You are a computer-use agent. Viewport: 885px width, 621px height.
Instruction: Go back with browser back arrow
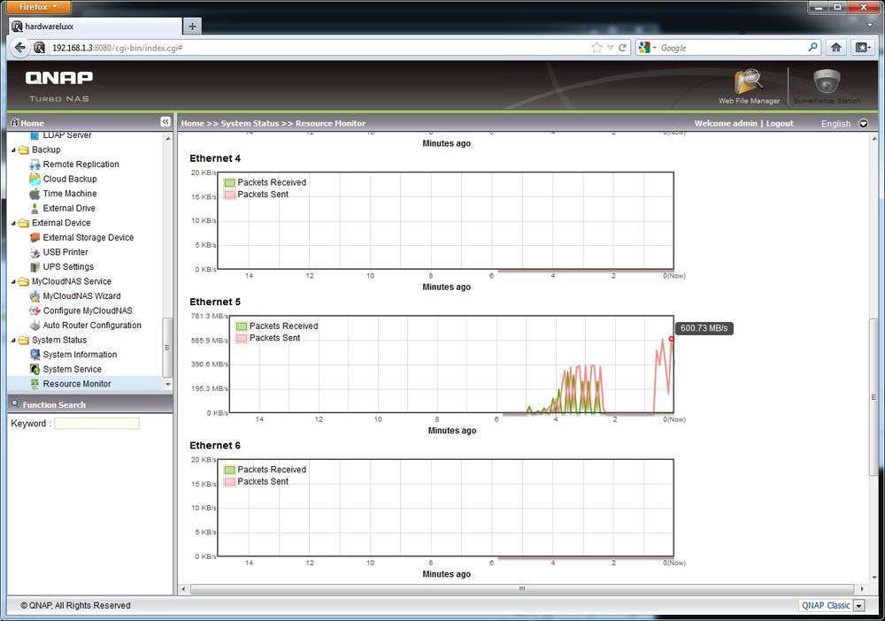tap(19, 48)
